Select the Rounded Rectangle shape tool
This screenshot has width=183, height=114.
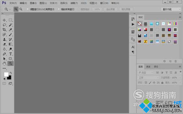click(10, 59)
